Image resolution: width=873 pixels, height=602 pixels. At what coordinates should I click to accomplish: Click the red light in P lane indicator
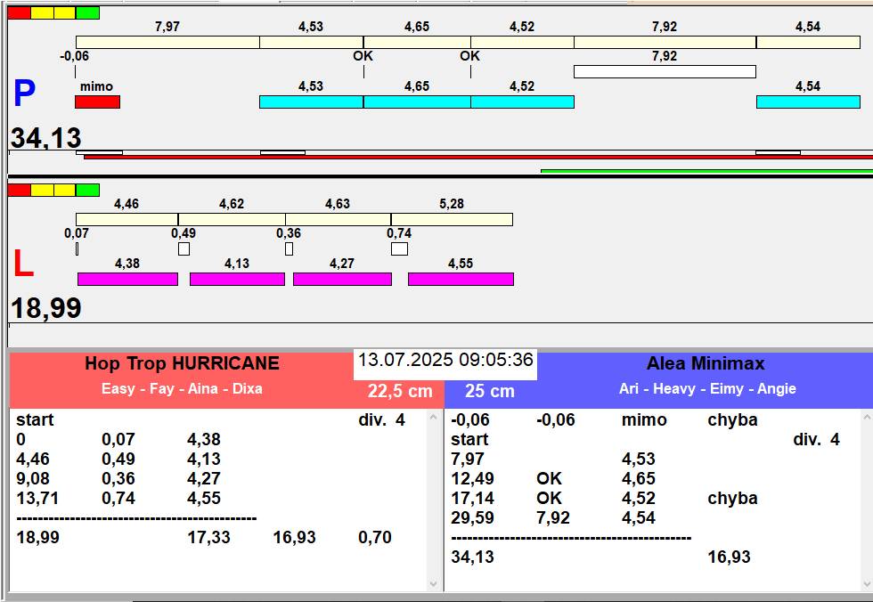tap(19, 12)
